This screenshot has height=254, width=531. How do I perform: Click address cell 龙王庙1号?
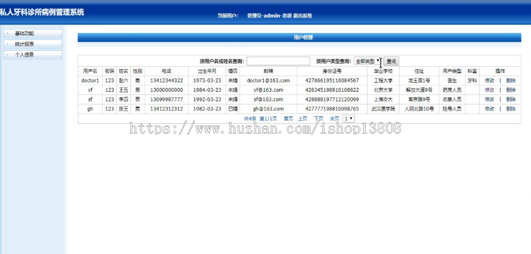(419, 81)
